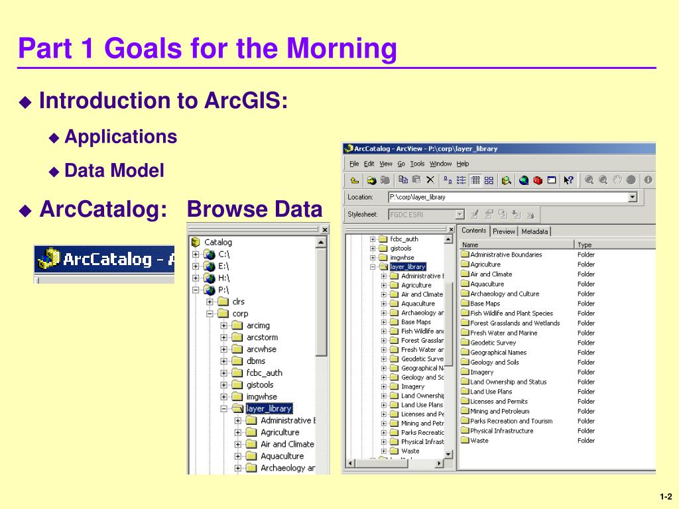
Task: Launch ArcMap via globe icon
Action: (524, 180)
